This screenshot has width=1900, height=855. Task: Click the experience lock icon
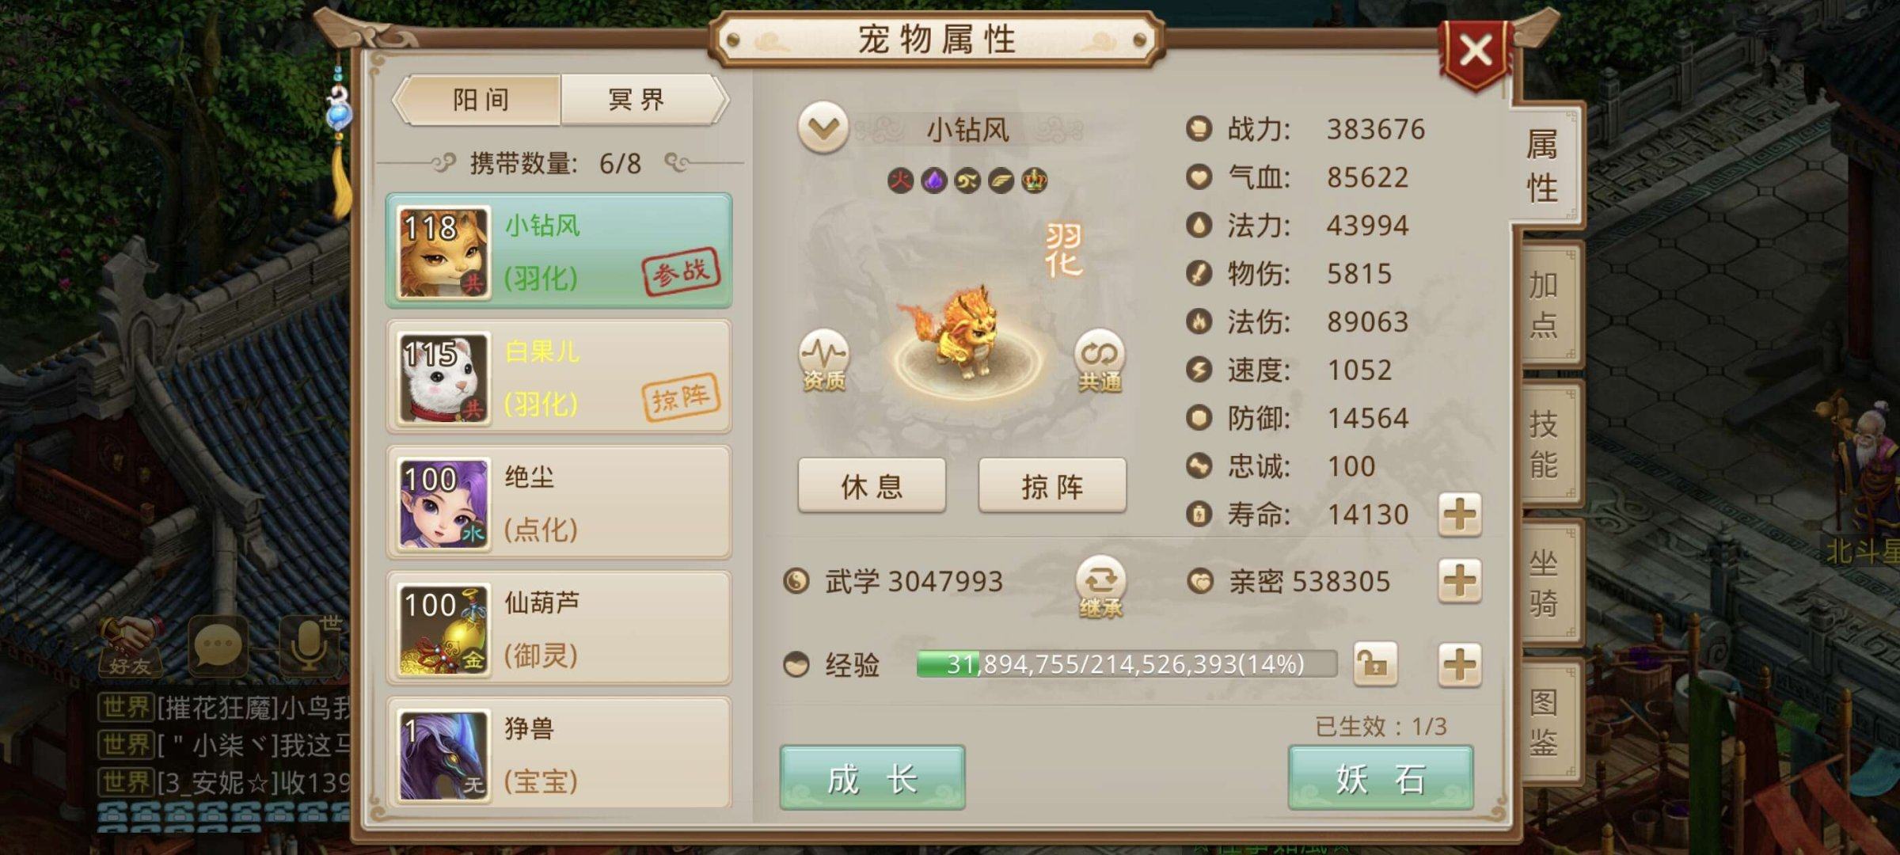click(1375, 663)
